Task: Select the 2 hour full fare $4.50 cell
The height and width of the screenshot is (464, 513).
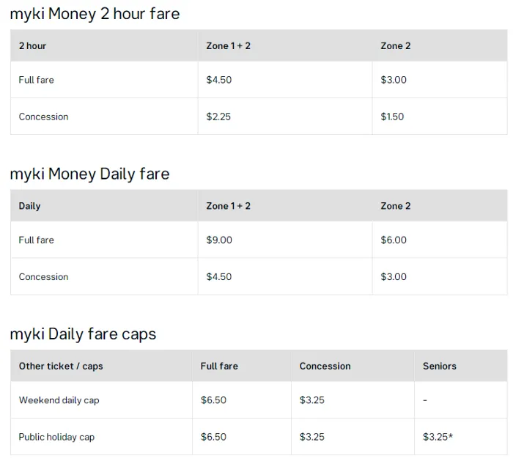Action: point(219,80)
